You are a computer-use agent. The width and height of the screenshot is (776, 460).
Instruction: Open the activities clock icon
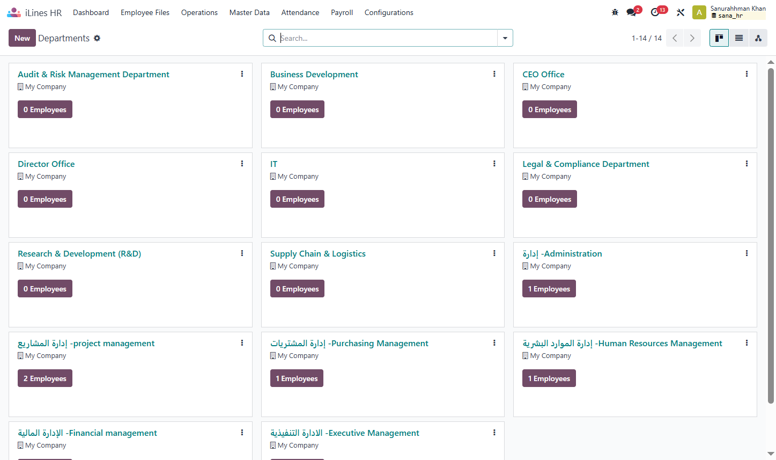[655, 12]
